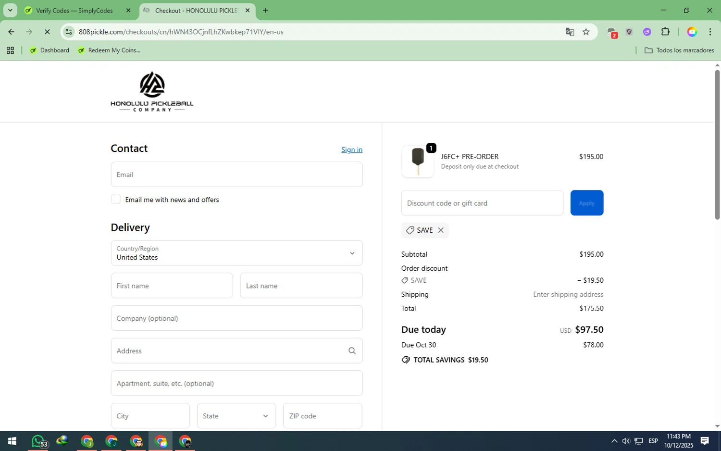
Task: Focus Discount code or gift card field
Action: 482,203
